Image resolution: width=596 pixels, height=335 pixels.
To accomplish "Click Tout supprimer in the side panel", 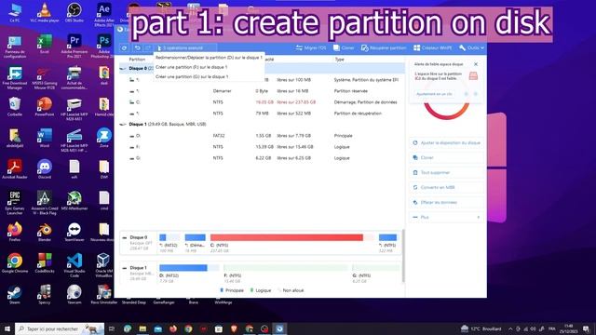I will tap(447, 172).
